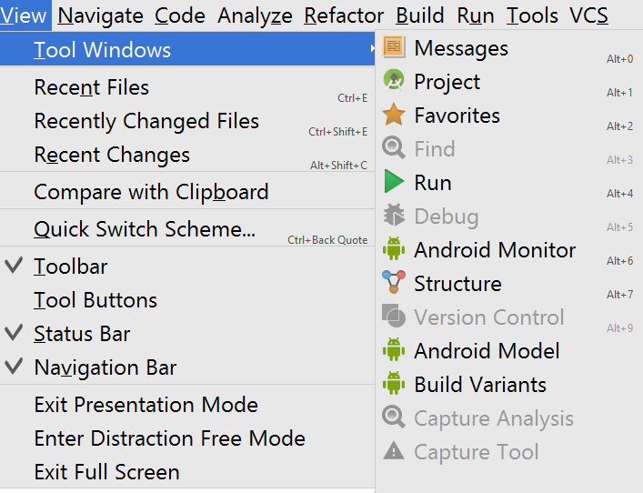Click the Android Model robot icon

pyautogui.click(x=394, y=349)
